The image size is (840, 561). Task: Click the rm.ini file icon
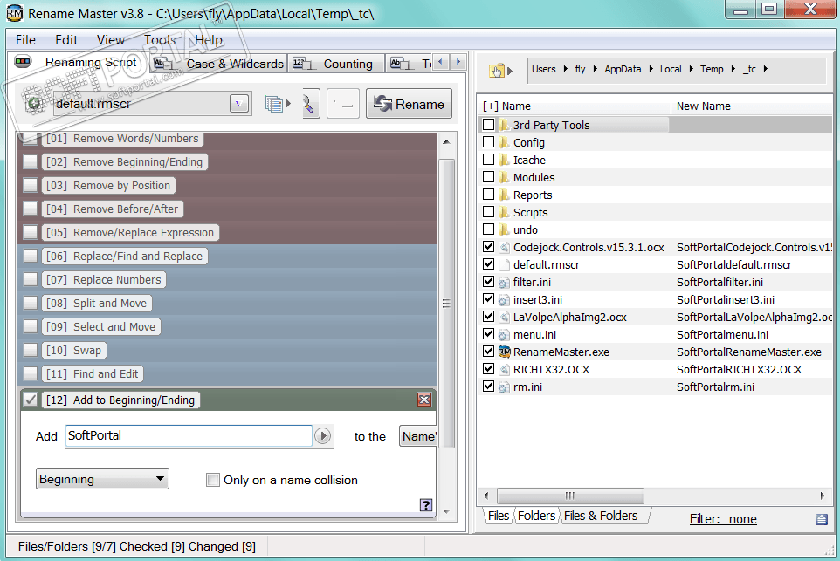click(504, 387)
